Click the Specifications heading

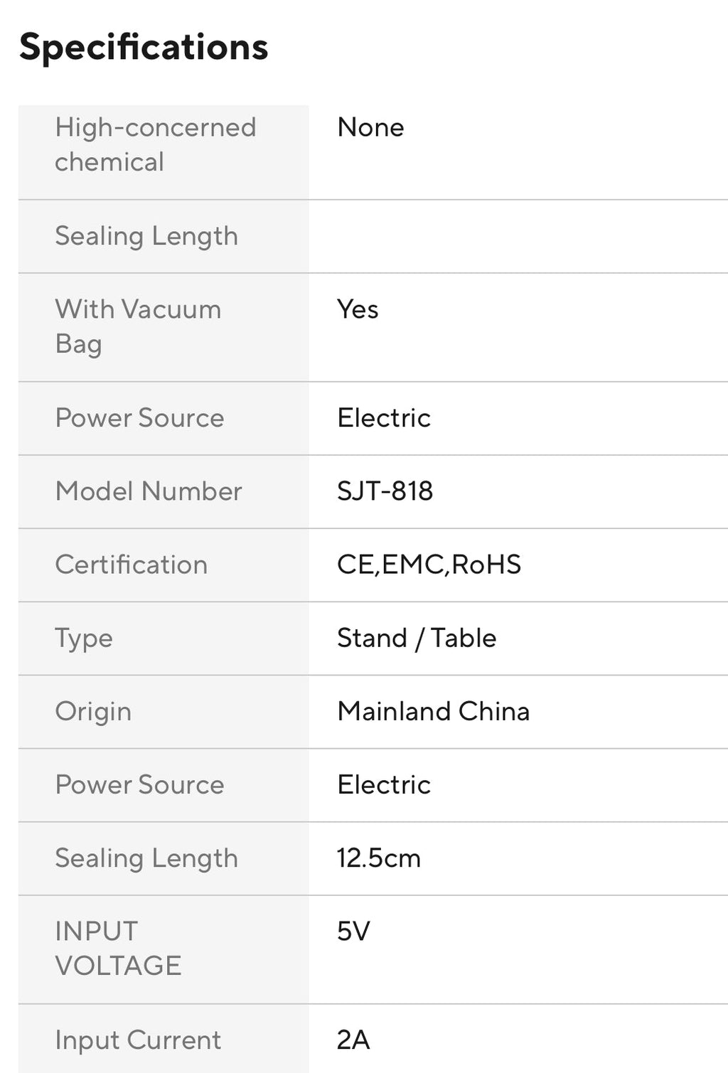point(144,48)
